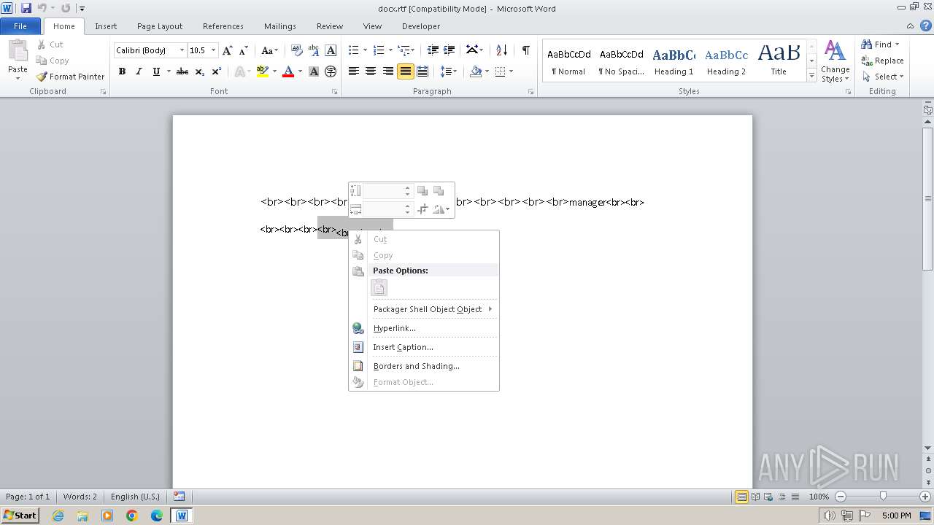The width and height of the screenshot is (934, 525).
Task: Click Bring Forward in the mini toolbar
Action: [x=422, y=191]
